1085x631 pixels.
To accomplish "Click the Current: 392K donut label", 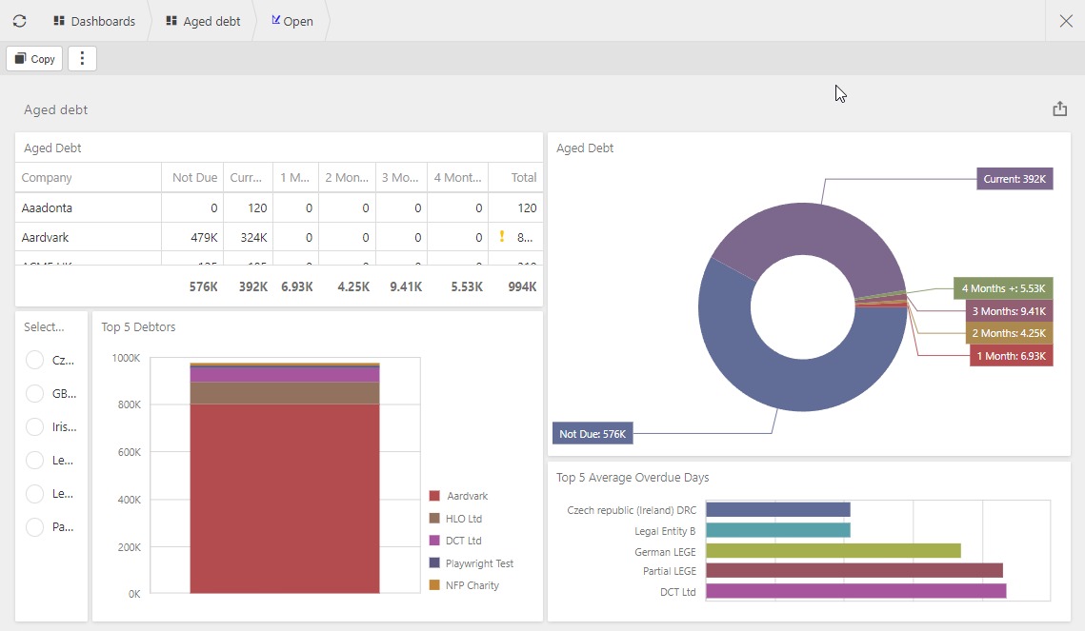I will tap(1015, 178).
